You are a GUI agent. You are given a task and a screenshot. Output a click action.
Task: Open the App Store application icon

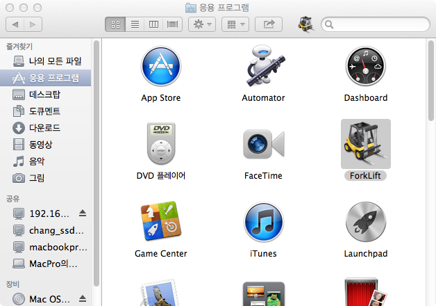160,66
